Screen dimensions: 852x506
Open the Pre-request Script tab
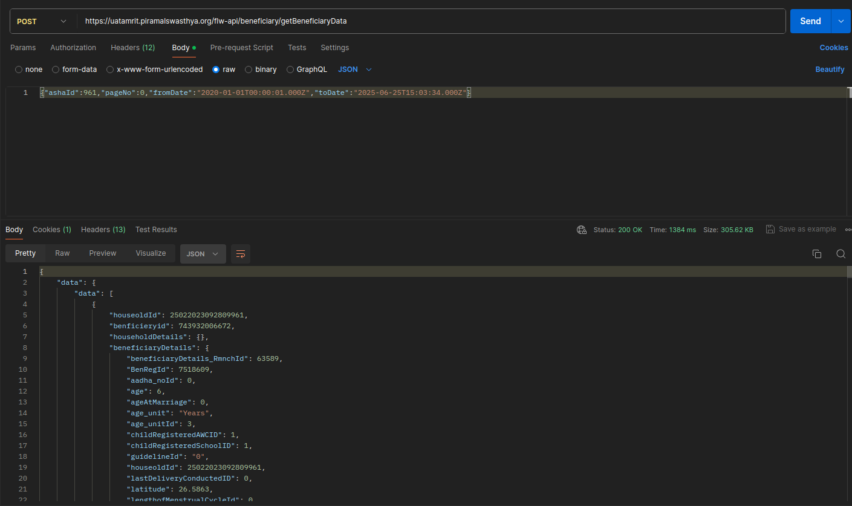tap(242, 48)
